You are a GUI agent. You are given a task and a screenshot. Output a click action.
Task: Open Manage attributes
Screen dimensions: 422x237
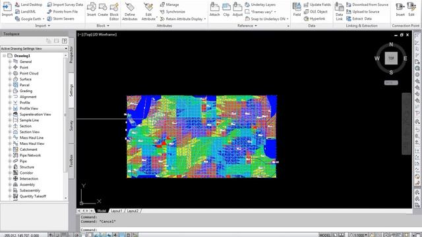169,5
